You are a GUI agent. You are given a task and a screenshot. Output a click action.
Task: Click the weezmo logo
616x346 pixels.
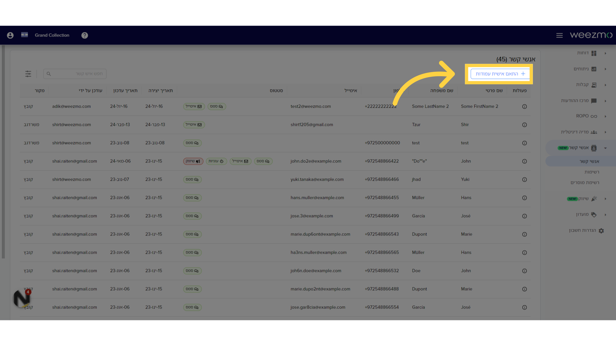[x=591, y=35]
